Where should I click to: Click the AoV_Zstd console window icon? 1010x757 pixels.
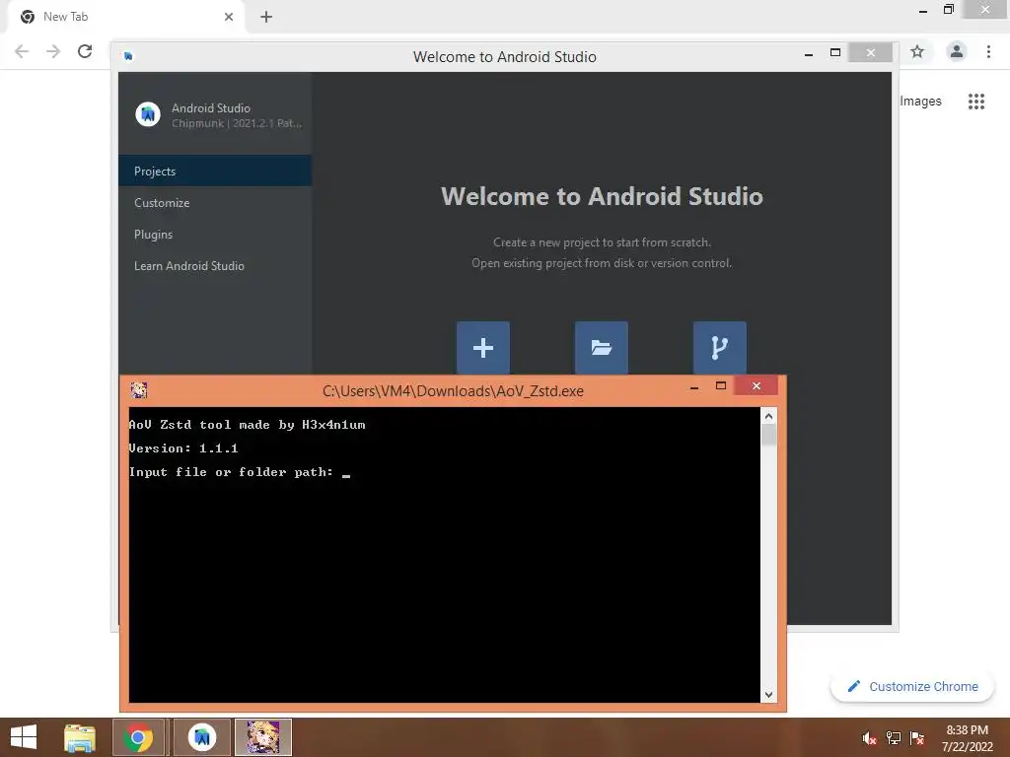click(x=138, y=390)
